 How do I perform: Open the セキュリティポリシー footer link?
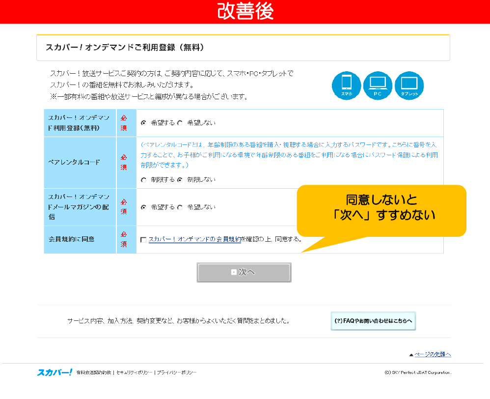135,372
